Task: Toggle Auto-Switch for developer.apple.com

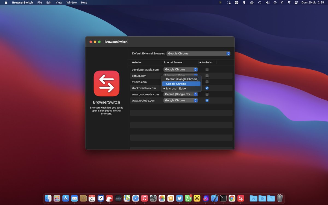Action: coord(207,69)
